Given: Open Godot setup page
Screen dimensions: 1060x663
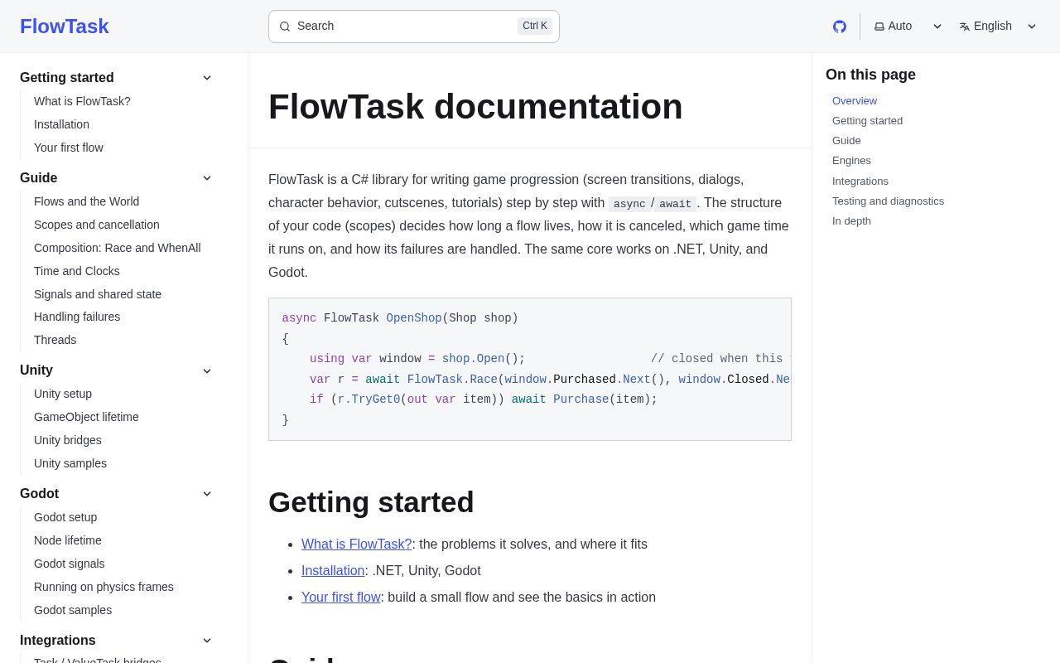Looking at the screenshot, I should coord(65,517).
